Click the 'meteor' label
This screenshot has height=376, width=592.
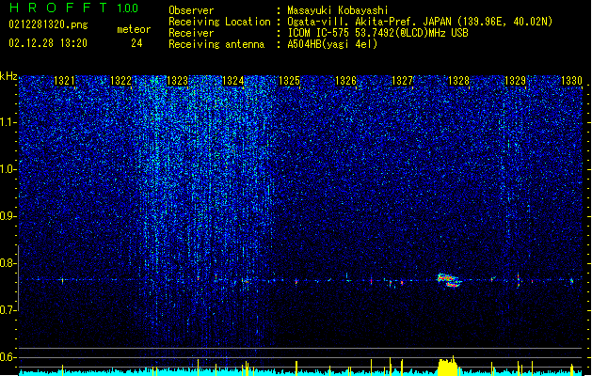coord(134,29)
